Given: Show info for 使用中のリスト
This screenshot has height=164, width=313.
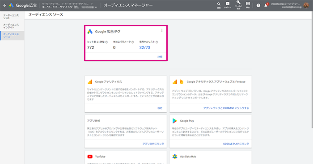Looking at the screenshot, I should (157, 42).
